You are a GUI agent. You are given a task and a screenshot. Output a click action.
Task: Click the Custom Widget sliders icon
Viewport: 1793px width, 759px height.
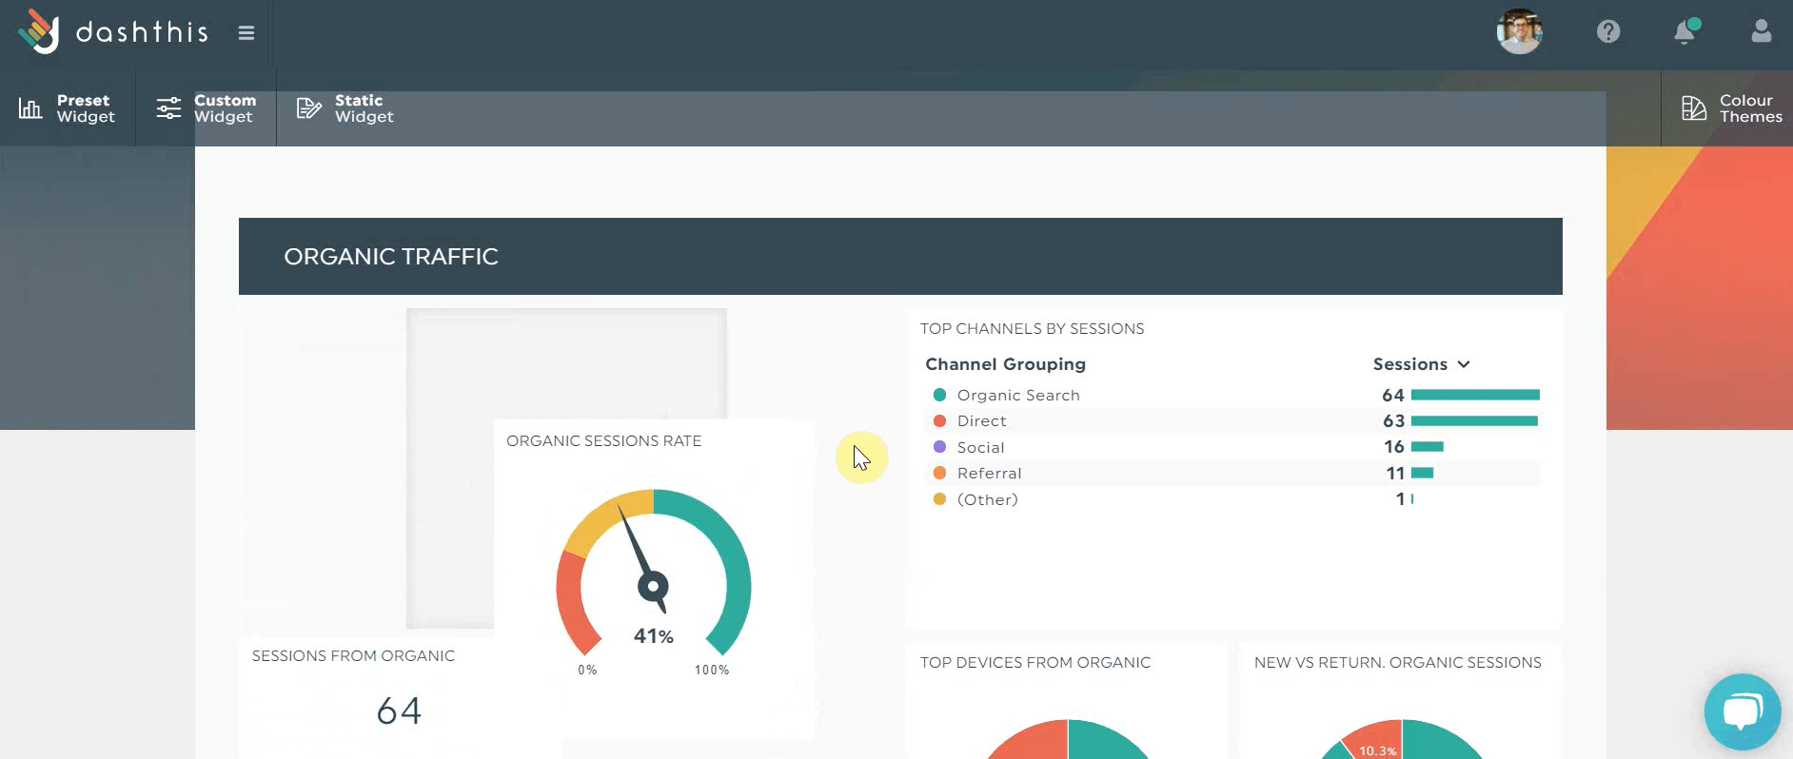(x=168, y=108)
